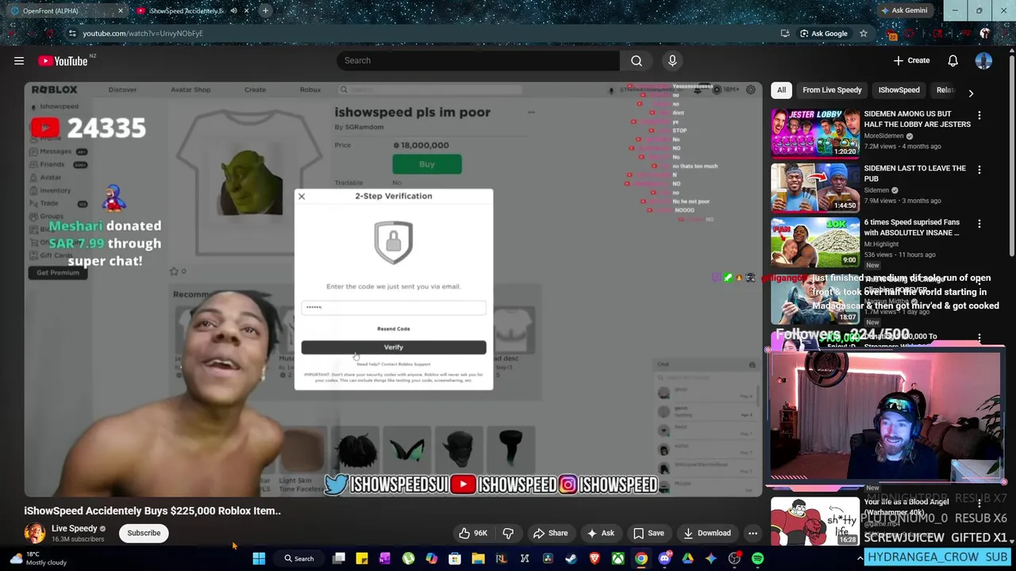Screen dimensions: 1016x571
Task: Open OneNote from the taskbar
Action: (385, 559)
